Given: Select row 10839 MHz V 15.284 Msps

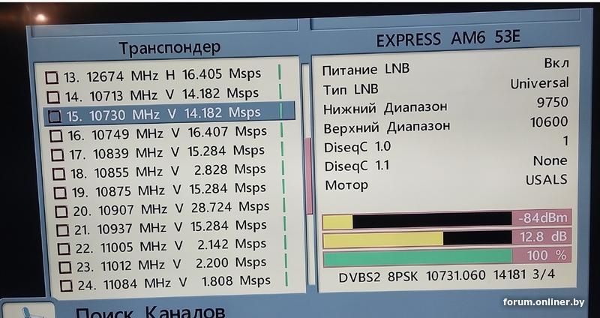Looking at the screenshot, I should [168, 153].
